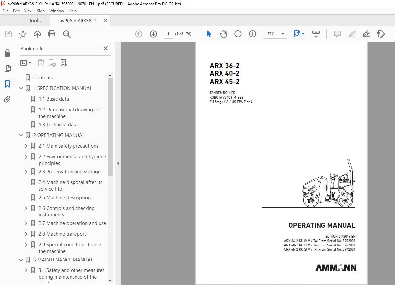
Task: Go to 1.1 Basic data bookmark
Action: (54, 99)
